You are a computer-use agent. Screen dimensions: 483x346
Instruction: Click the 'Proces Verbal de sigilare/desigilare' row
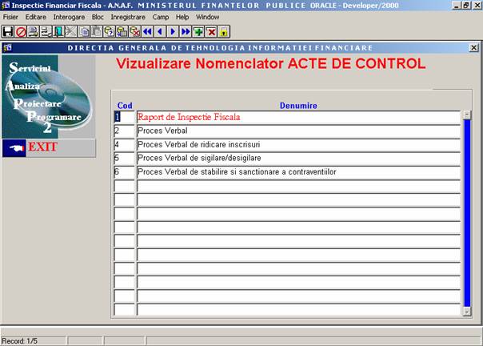pyautogui.click(x=297, y=158)
